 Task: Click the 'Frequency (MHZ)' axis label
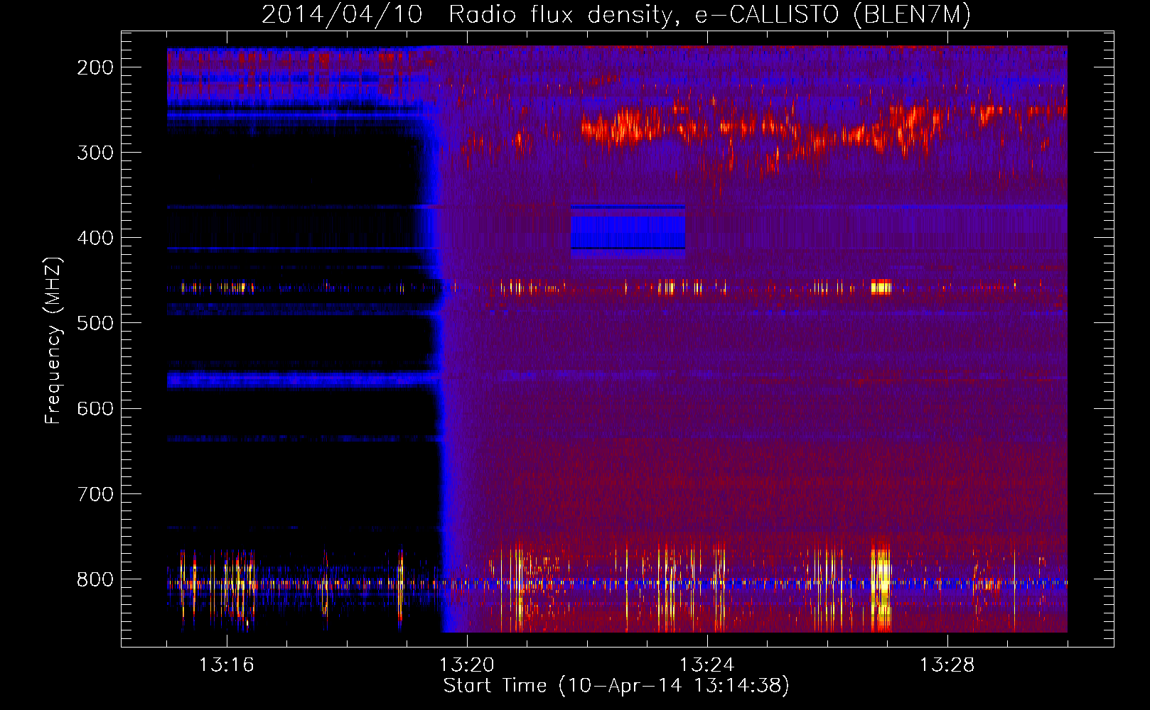click(53, 341)
